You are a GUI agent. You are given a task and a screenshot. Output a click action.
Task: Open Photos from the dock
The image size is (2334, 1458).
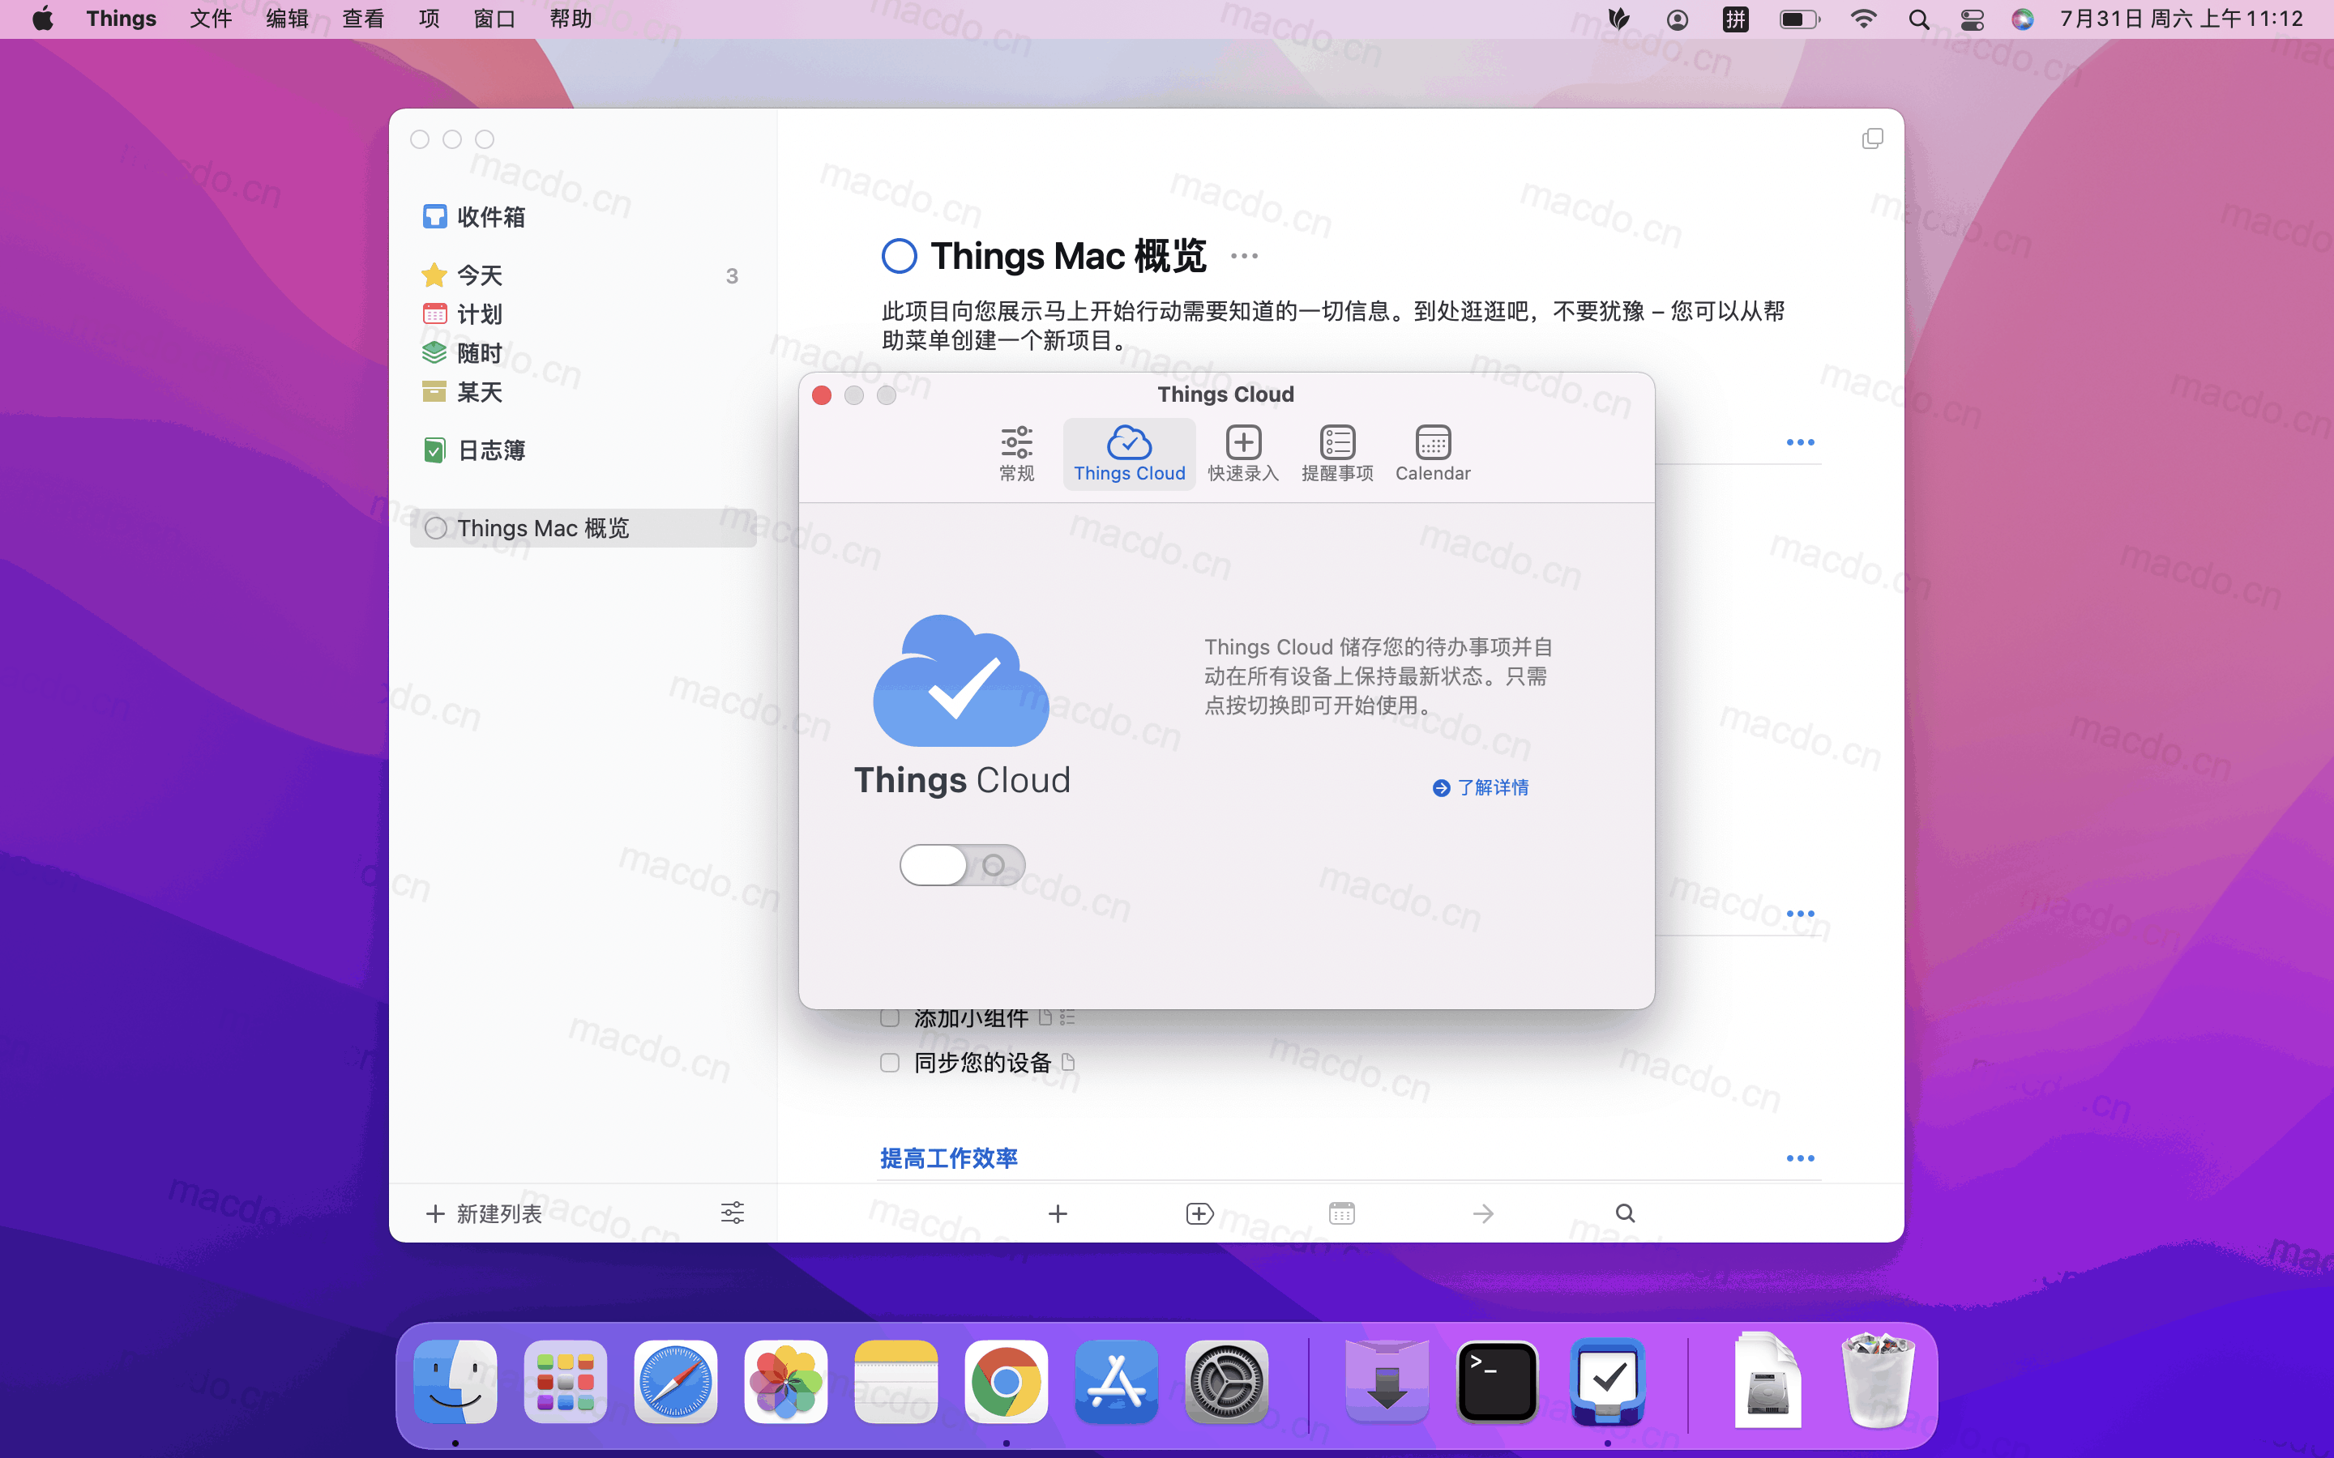pos(785,1382)
